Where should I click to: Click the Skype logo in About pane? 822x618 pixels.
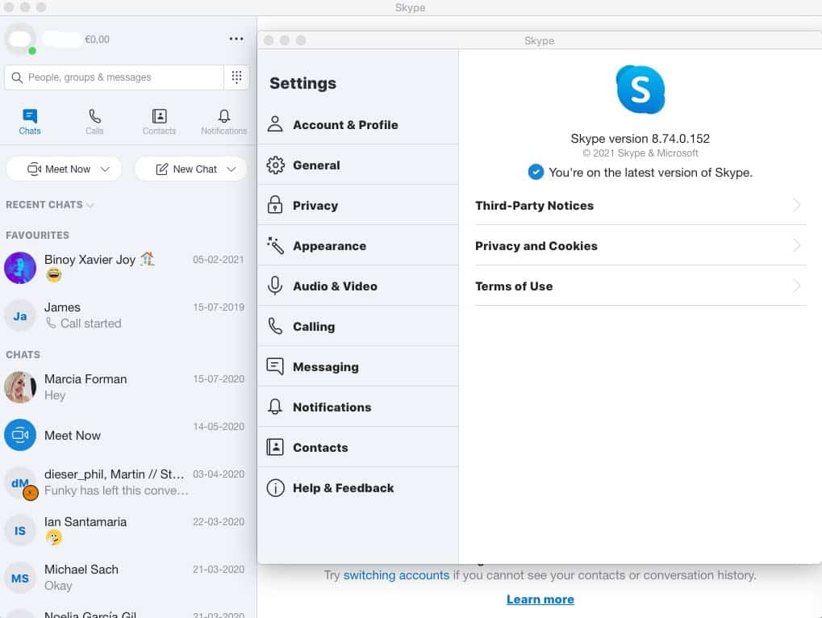[x=640, y=90]
